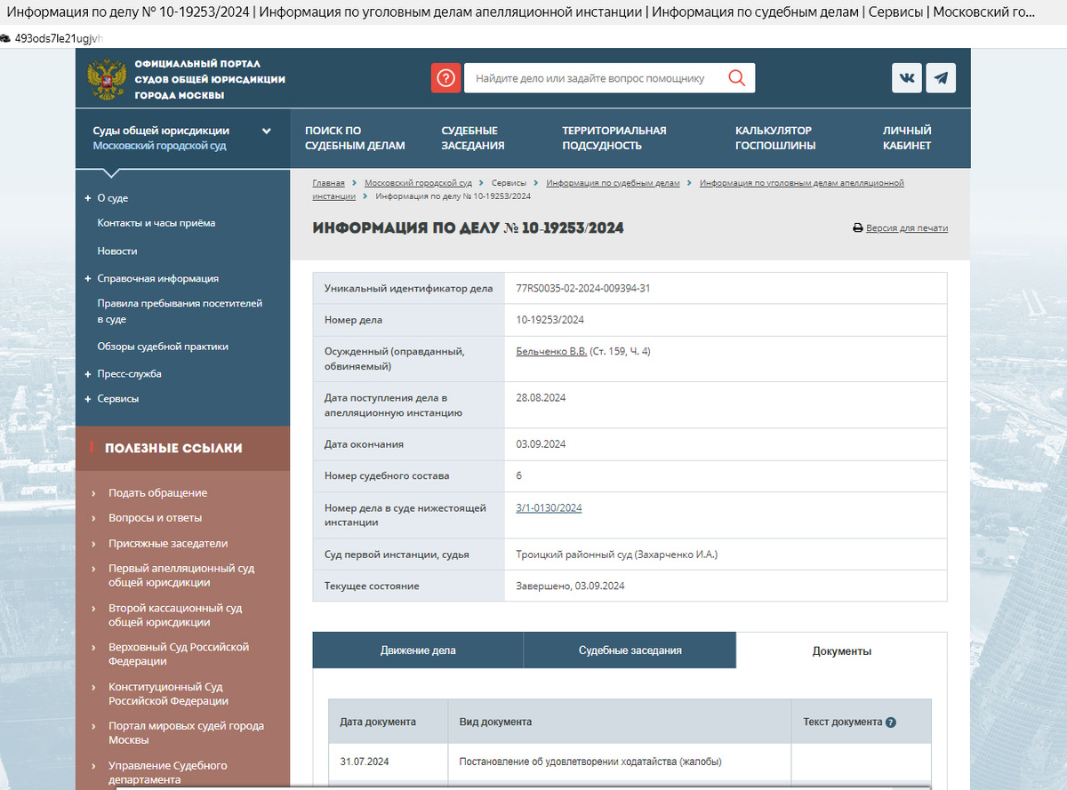
Task: Open the Поиск по судебным делам menu
Action: pos(355,138)
